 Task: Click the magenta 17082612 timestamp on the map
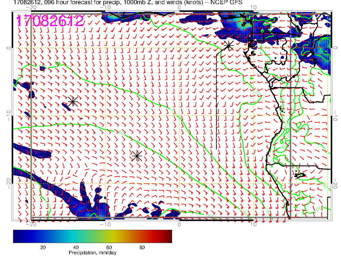(x=50, y=21)
